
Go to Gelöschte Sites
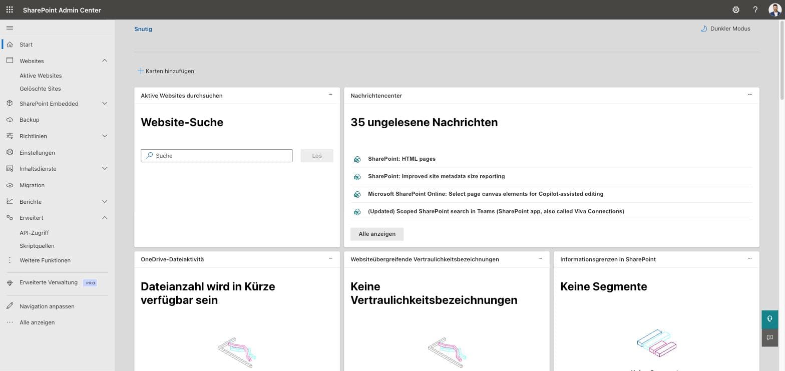(x=40, y=89)
